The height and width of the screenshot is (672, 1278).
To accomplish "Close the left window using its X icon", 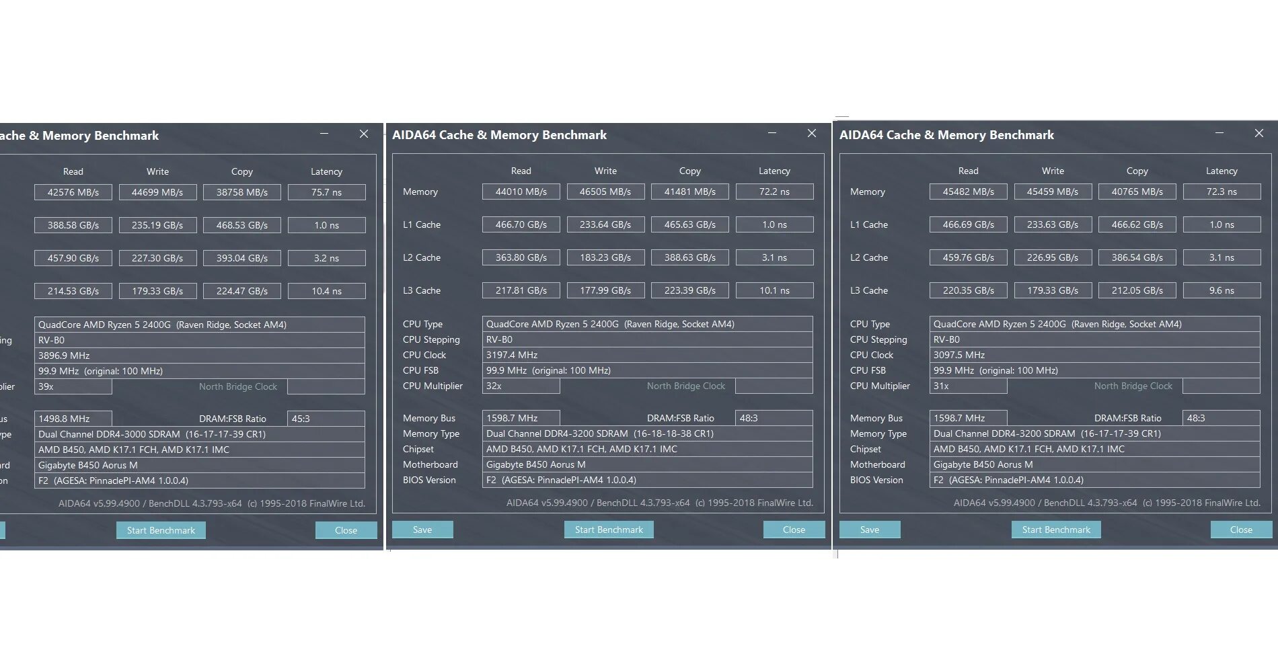I will coord(364,134).
